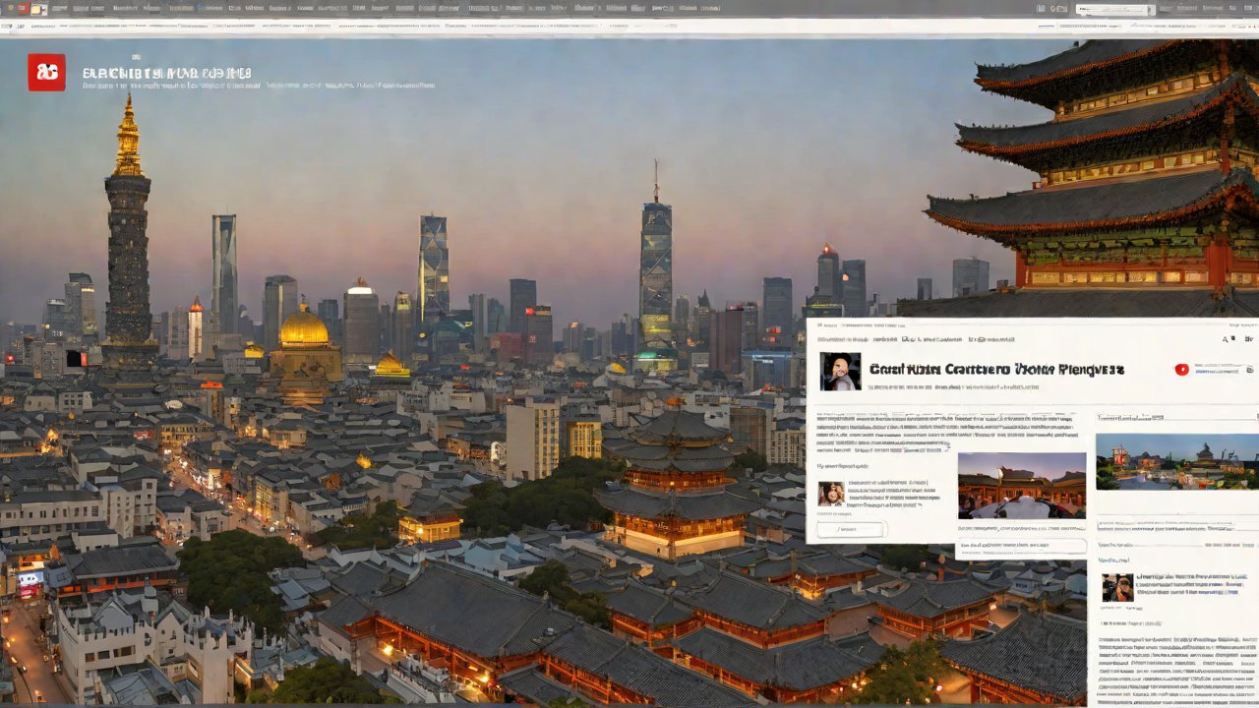Click the white page title next to logo
This screenshot has width=1259, height=708.
166,73
